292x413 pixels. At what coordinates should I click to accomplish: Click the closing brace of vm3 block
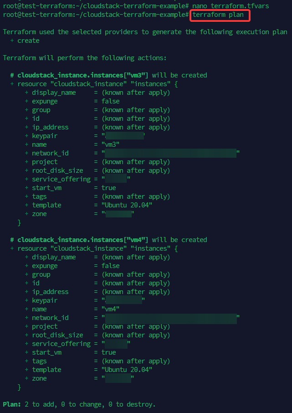(19, 222)
